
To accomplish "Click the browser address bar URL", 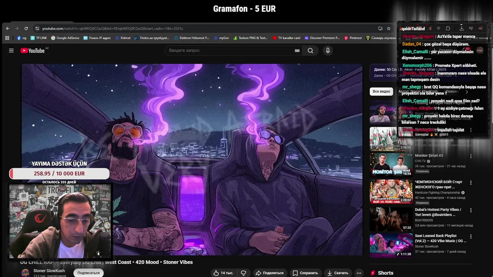I will (x=112, y=28).
